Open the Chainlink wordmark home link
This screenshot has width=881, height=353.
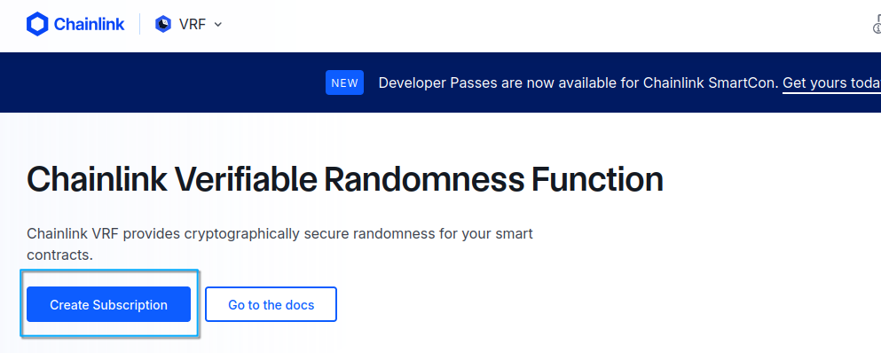89,24
